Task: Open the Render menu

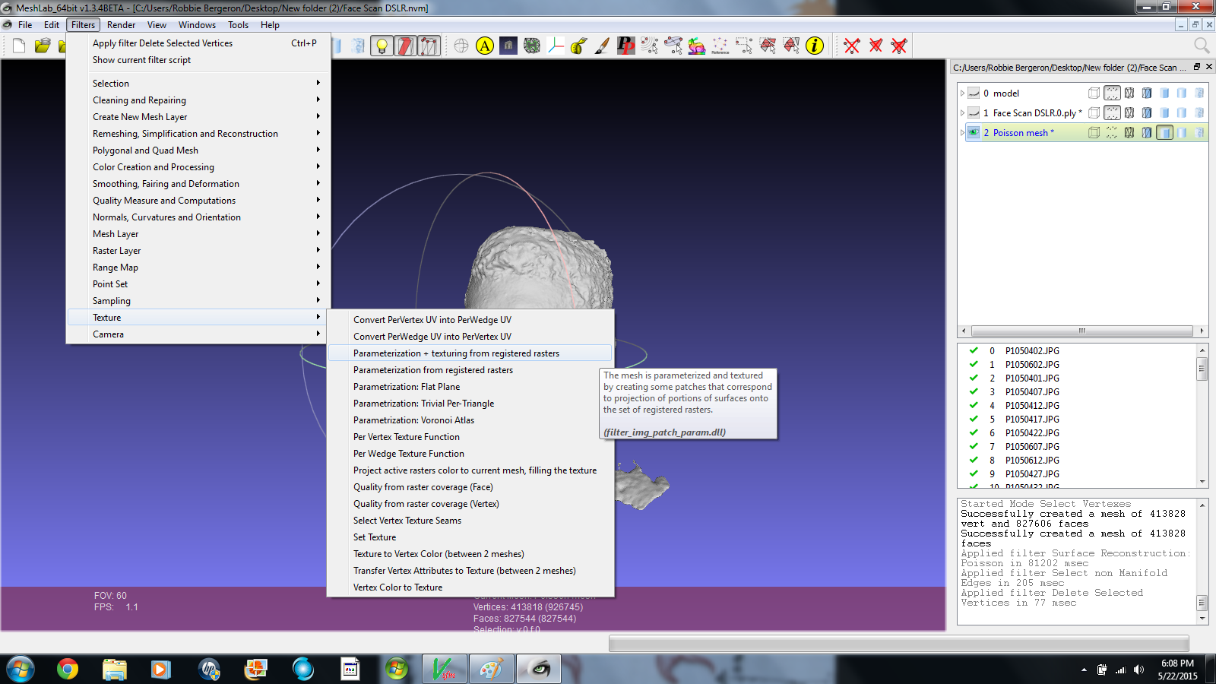Action: (x=121, y=25)
